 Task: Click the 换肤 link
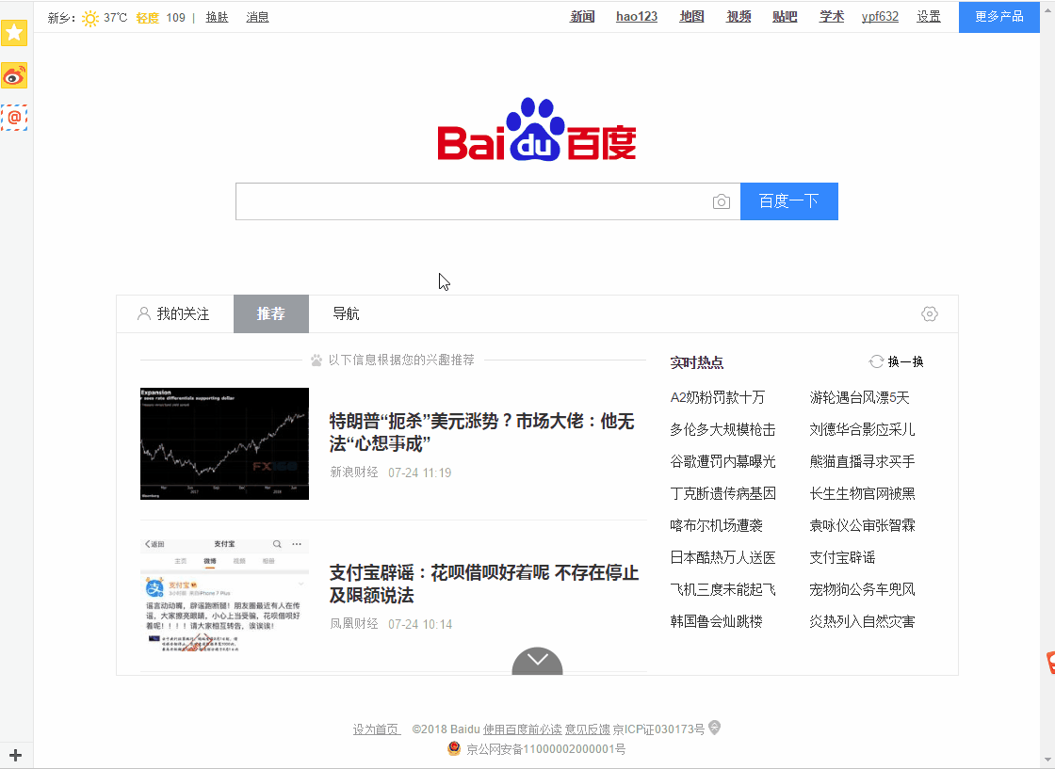coord(217,18)
